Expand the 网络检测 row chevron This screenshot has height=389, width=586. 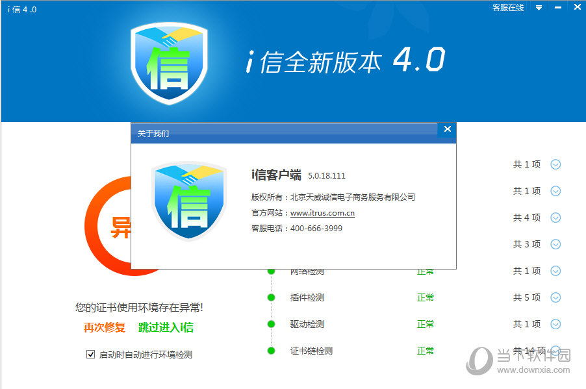[555, 271]
